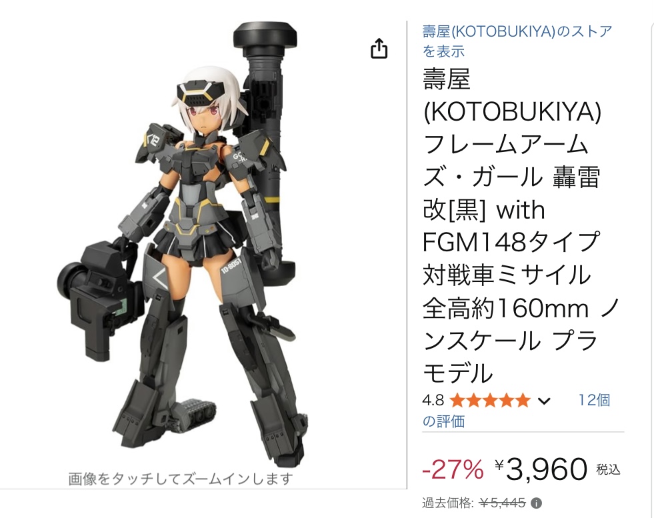This screenshot has height=518, width=654.
Task: Open the 12個の評価 reviews link
Action: pos(517,411)
